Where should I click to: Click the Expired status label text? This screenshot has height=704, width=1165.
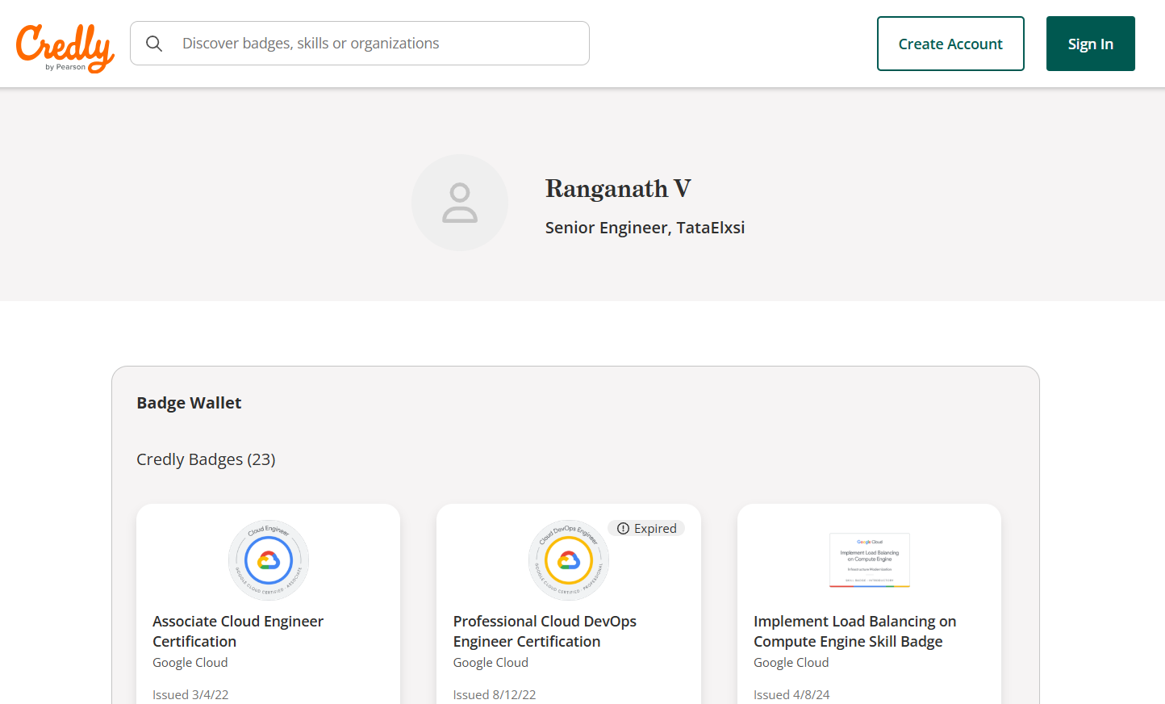655,529
